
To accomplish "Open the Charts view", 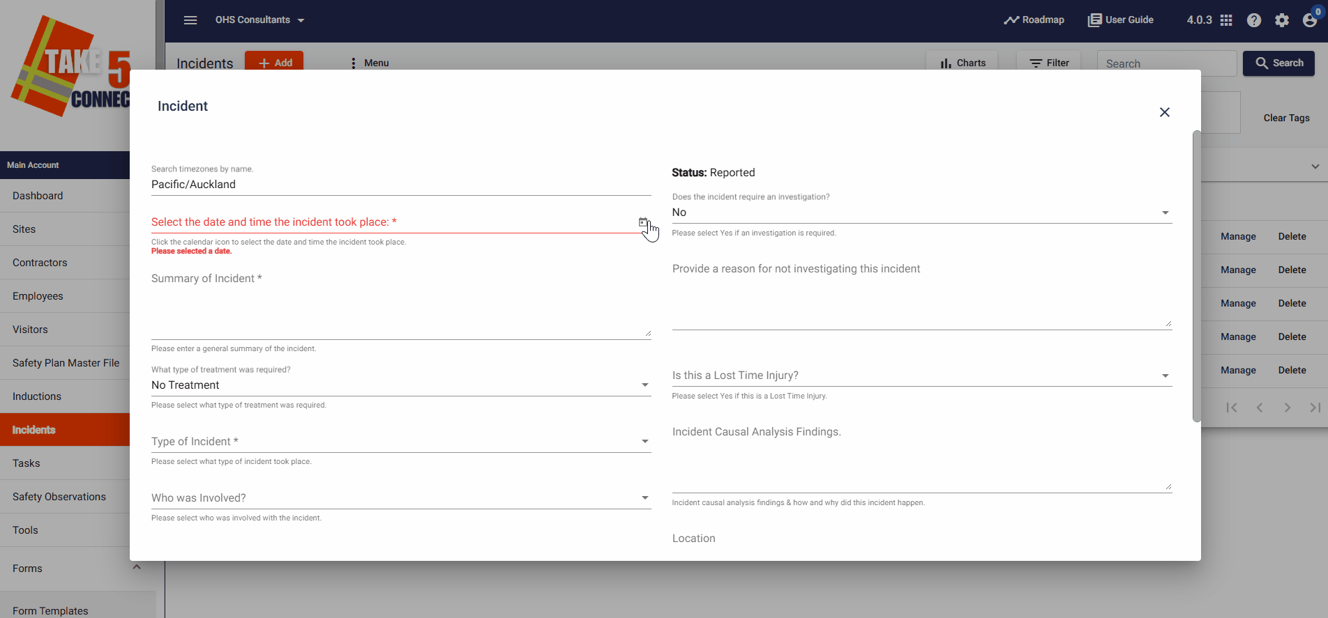I will point(962,63).
